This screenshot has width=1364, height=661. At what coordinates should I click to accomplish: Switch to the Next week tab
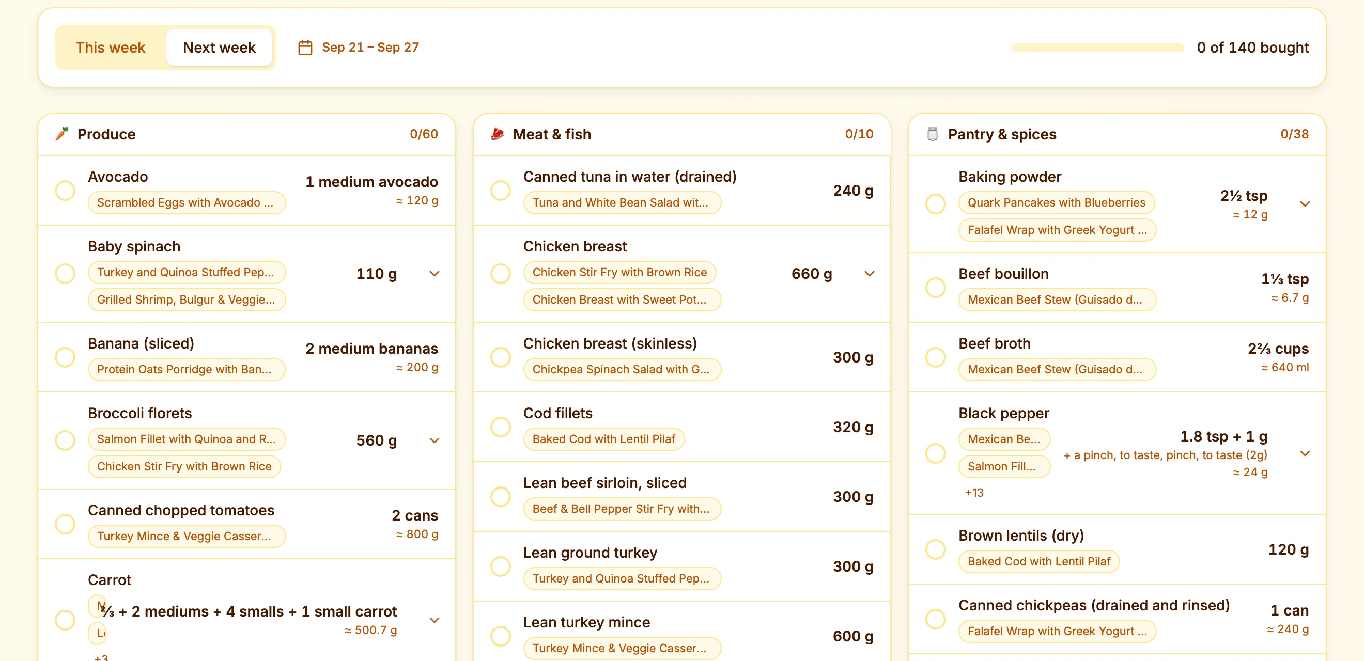point(219,48)
